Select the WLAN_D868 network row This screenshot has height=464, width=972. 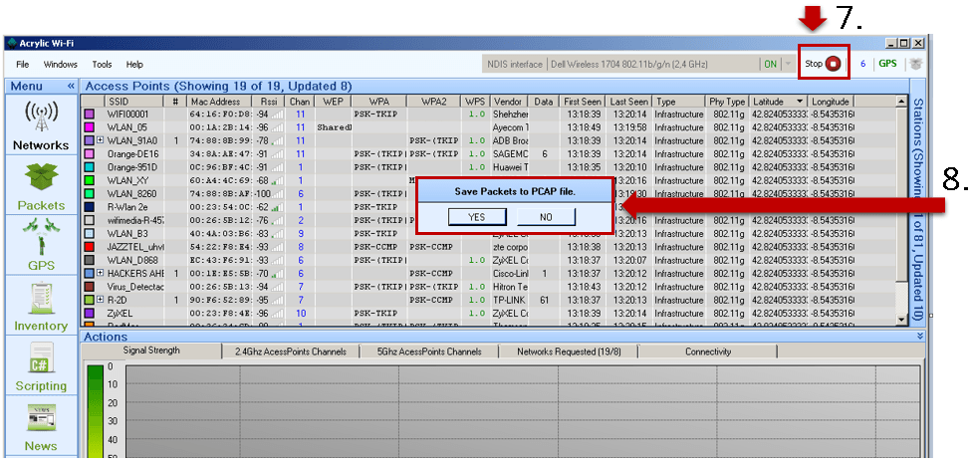[490, 260]
